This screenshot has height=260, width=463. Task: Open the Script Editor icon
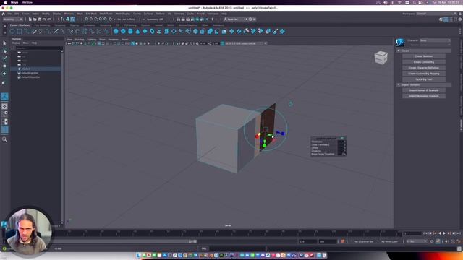pyautogui.click(x=459, y=248)
